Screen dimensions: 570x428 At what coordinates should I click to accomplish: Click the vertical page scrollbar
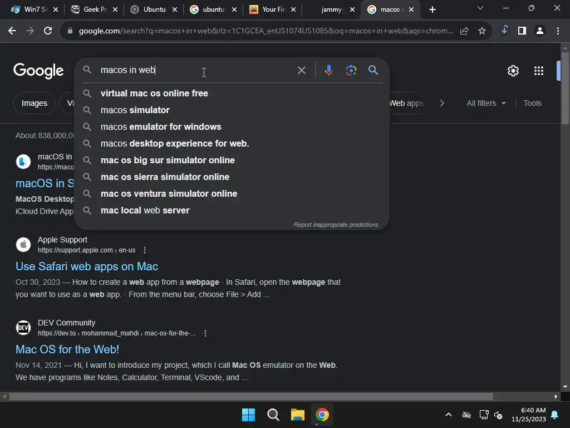[x=565, y=89]
